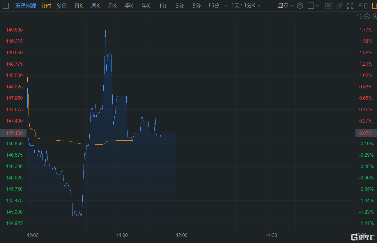The height and width of the screenshot is (243, 377).
Task: Zoom in the chart with plus icon
Action: tap(375, 16)
